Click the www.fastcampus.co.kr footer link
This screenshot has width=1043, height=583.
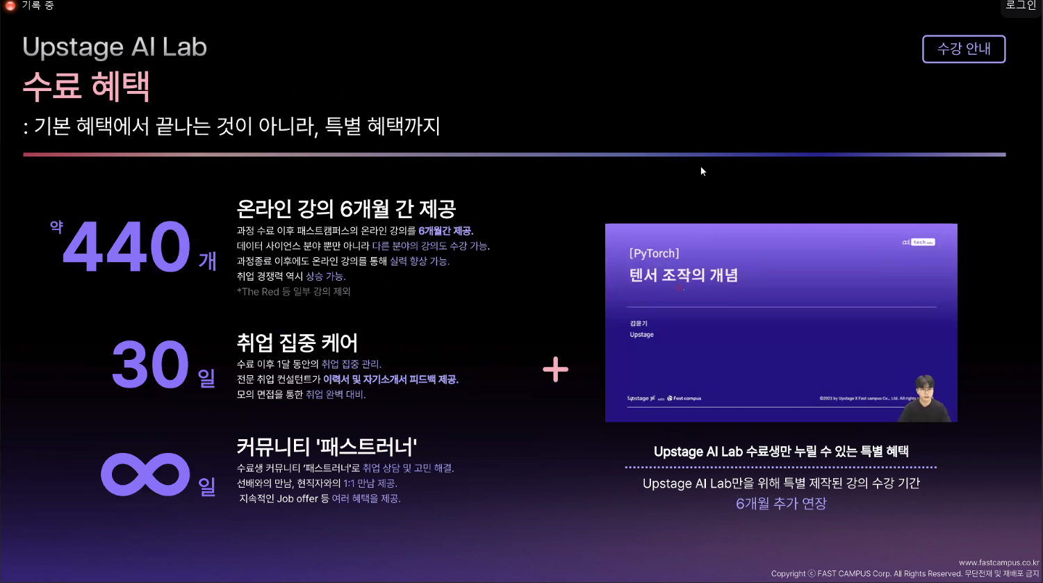(x=999, y=563)
